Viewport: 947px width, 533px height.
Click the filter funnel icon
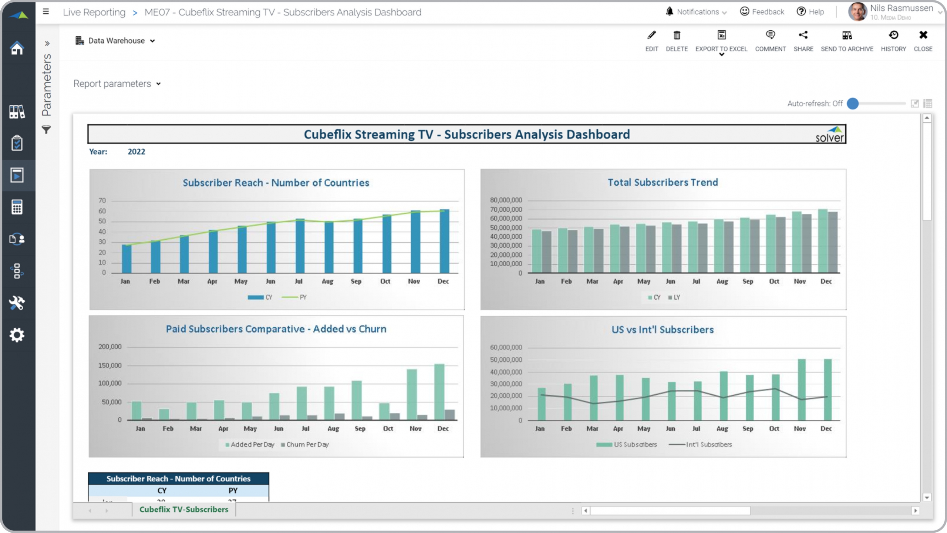[x=46, y=130]
